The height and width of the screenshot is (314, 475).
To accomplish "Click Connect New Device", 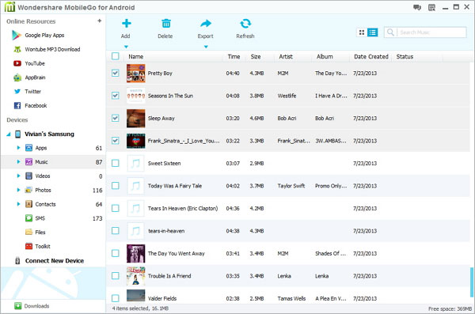I will (x=54, y=261).
